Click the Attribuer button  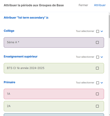click(x=100, y=5)
